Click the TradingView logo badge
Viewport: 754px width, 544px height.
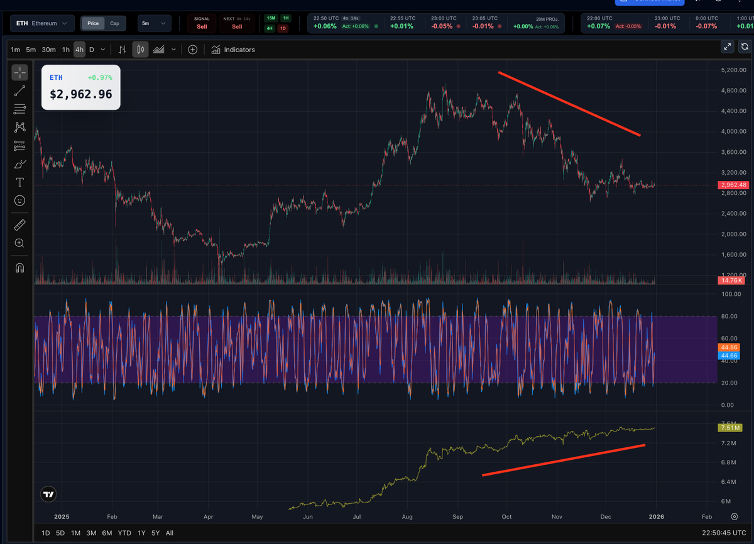tap(48, 494)
